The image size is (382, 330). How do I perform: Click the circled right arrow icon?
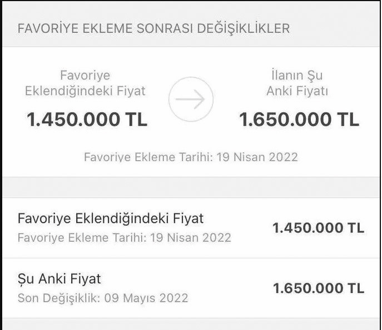tap(191, 99)
